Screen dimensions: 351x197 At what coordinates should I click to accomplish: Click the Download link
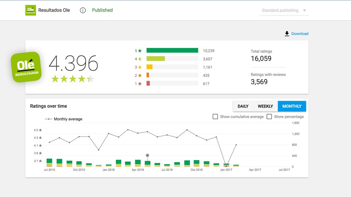pyautogui.click(x=300, y=34)
